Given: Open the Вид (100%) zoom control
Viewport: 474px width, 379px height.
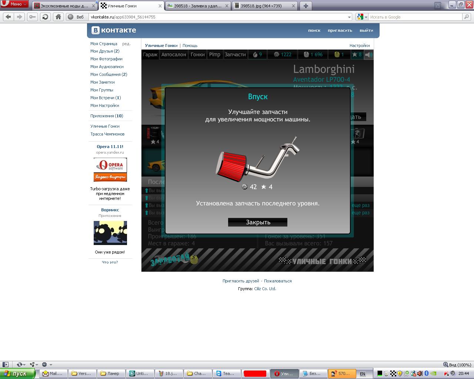Looking at the screenshot, I should [458, 365].
